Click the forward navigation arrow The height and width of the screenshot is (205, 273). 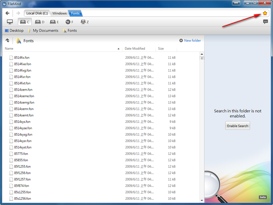[x=17, y=13]
